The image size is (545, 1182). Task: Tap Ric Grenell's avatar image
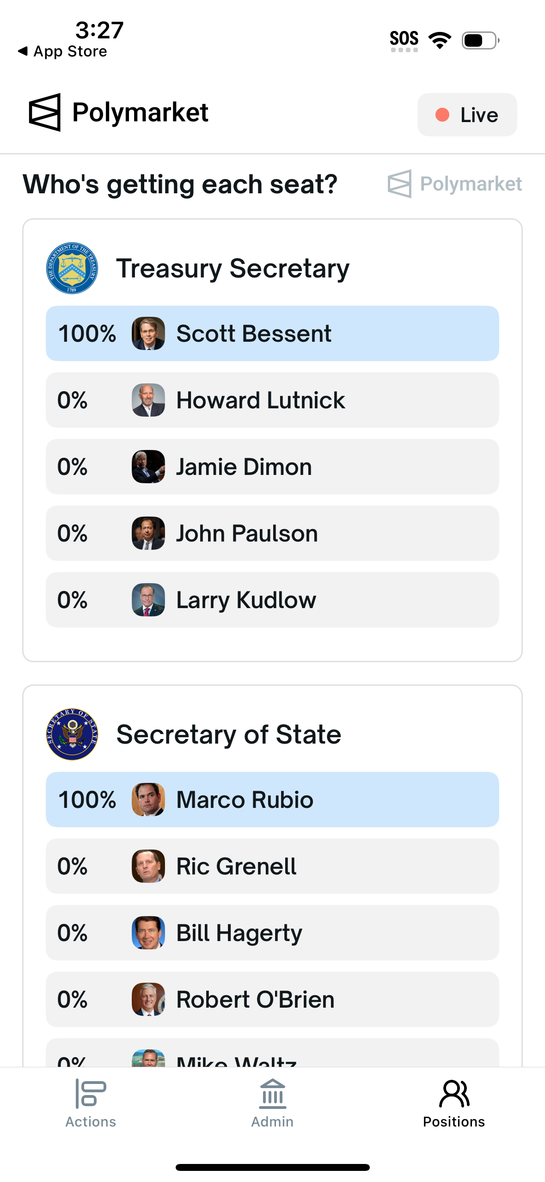click(x=148, y=866)
